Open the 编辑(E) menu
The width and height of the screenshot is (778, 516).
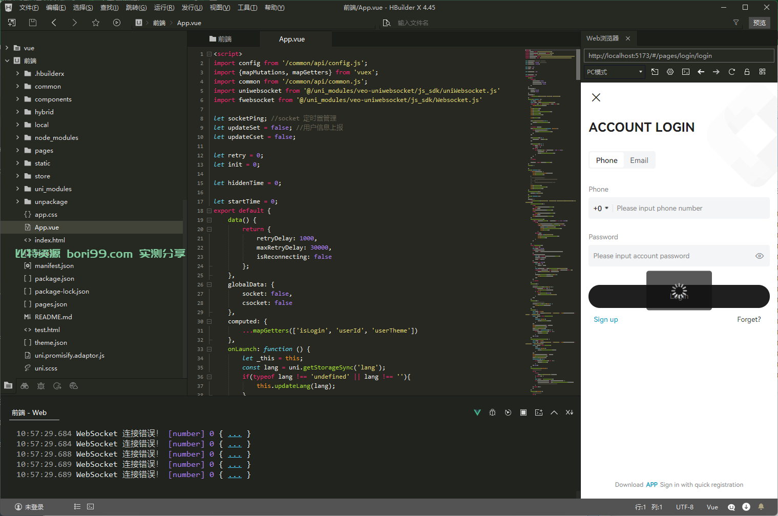pyautogui.click(x=56, y=8)
